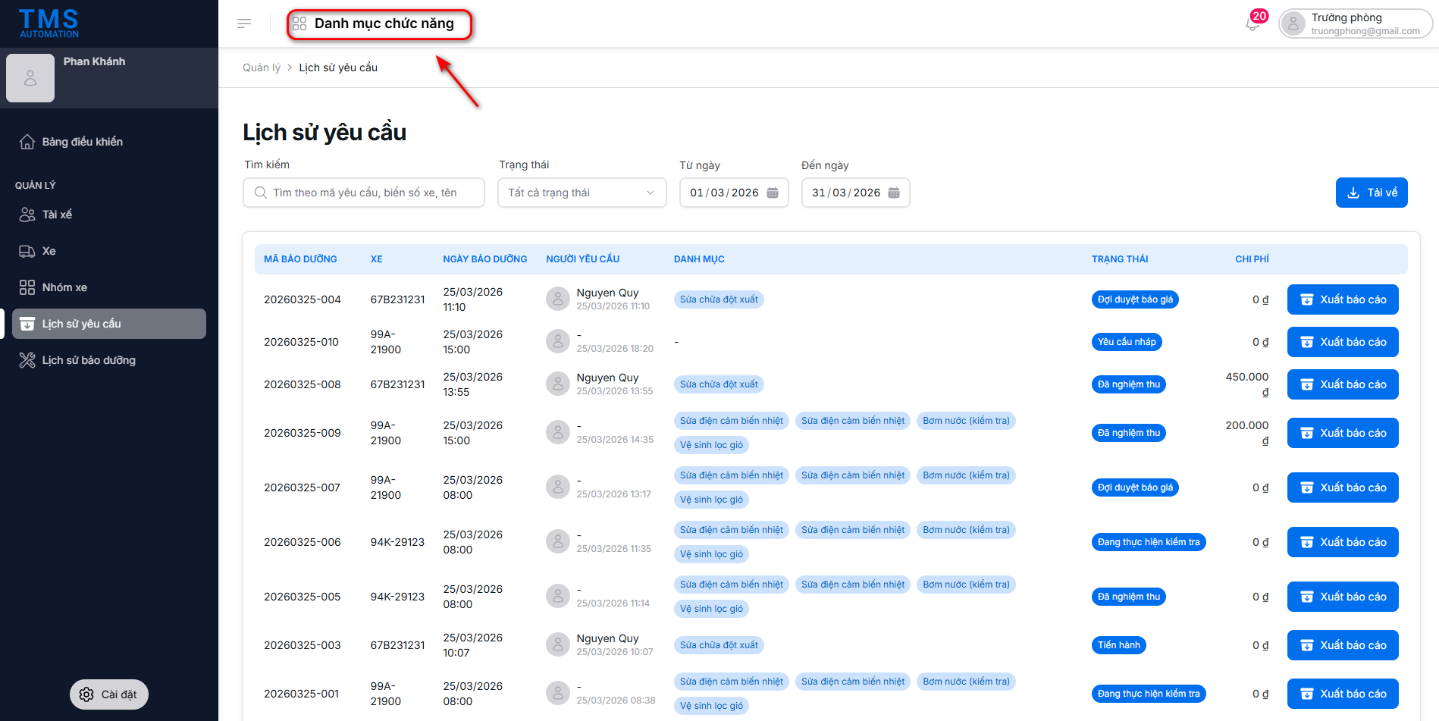Click Quản lý breadcrumb link
Viewport: 1439px width, 721px height.
[261, 67]
